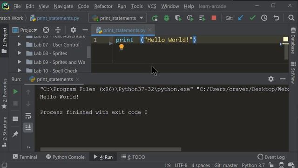The height and width of the screenshot is (168, 298).
Task: Restore layout icon in Run panel
Action: [x=15, y=119]
